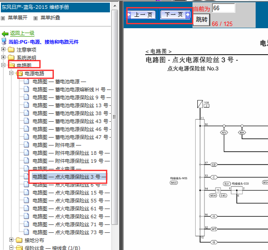
Task: Open 点火电源保险丝 73 号 page
Action: (x=71, y=232)
